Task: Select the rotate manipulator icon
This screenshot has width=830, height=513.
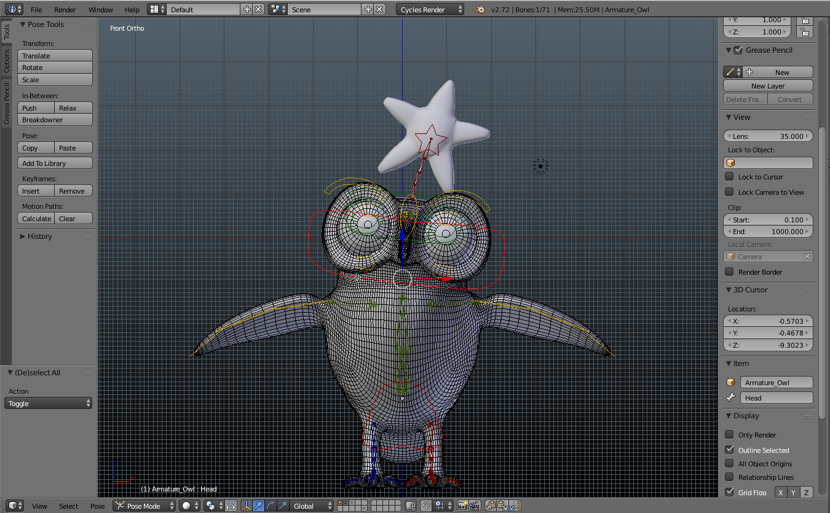Action: pyautogui.click(x=271, y=506)
